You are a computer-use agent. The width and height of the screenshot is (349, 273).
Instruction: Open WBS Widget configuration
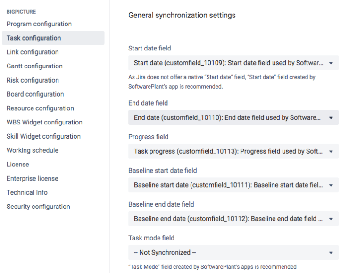pos(44,122)
